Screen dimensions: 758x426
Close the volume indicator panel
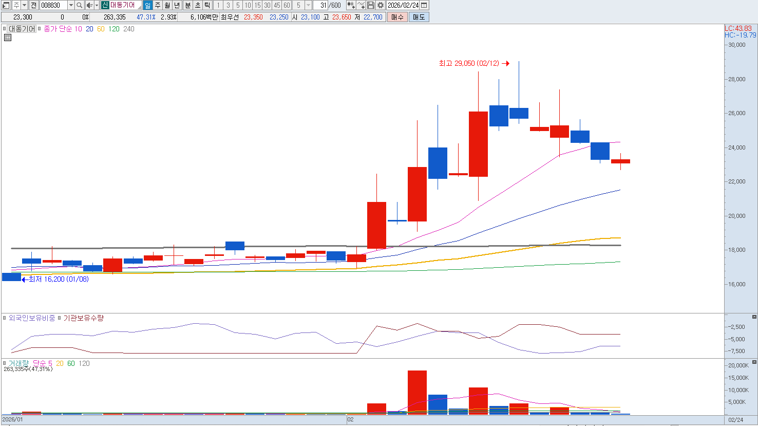[x=754, y=362]
